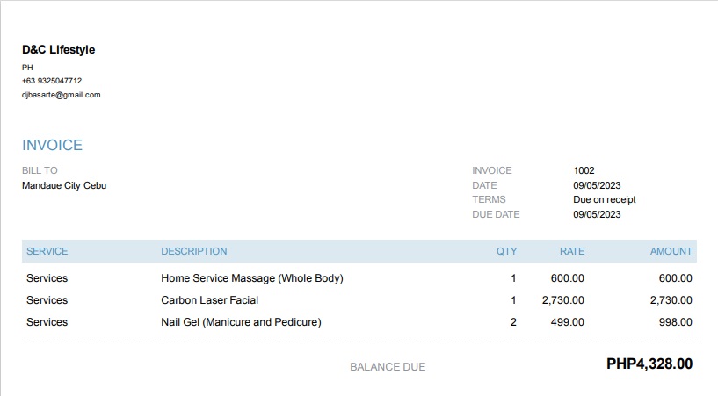Click the Due on receipt terms value
The image size is (718, 396).
(x=604, y=199)
